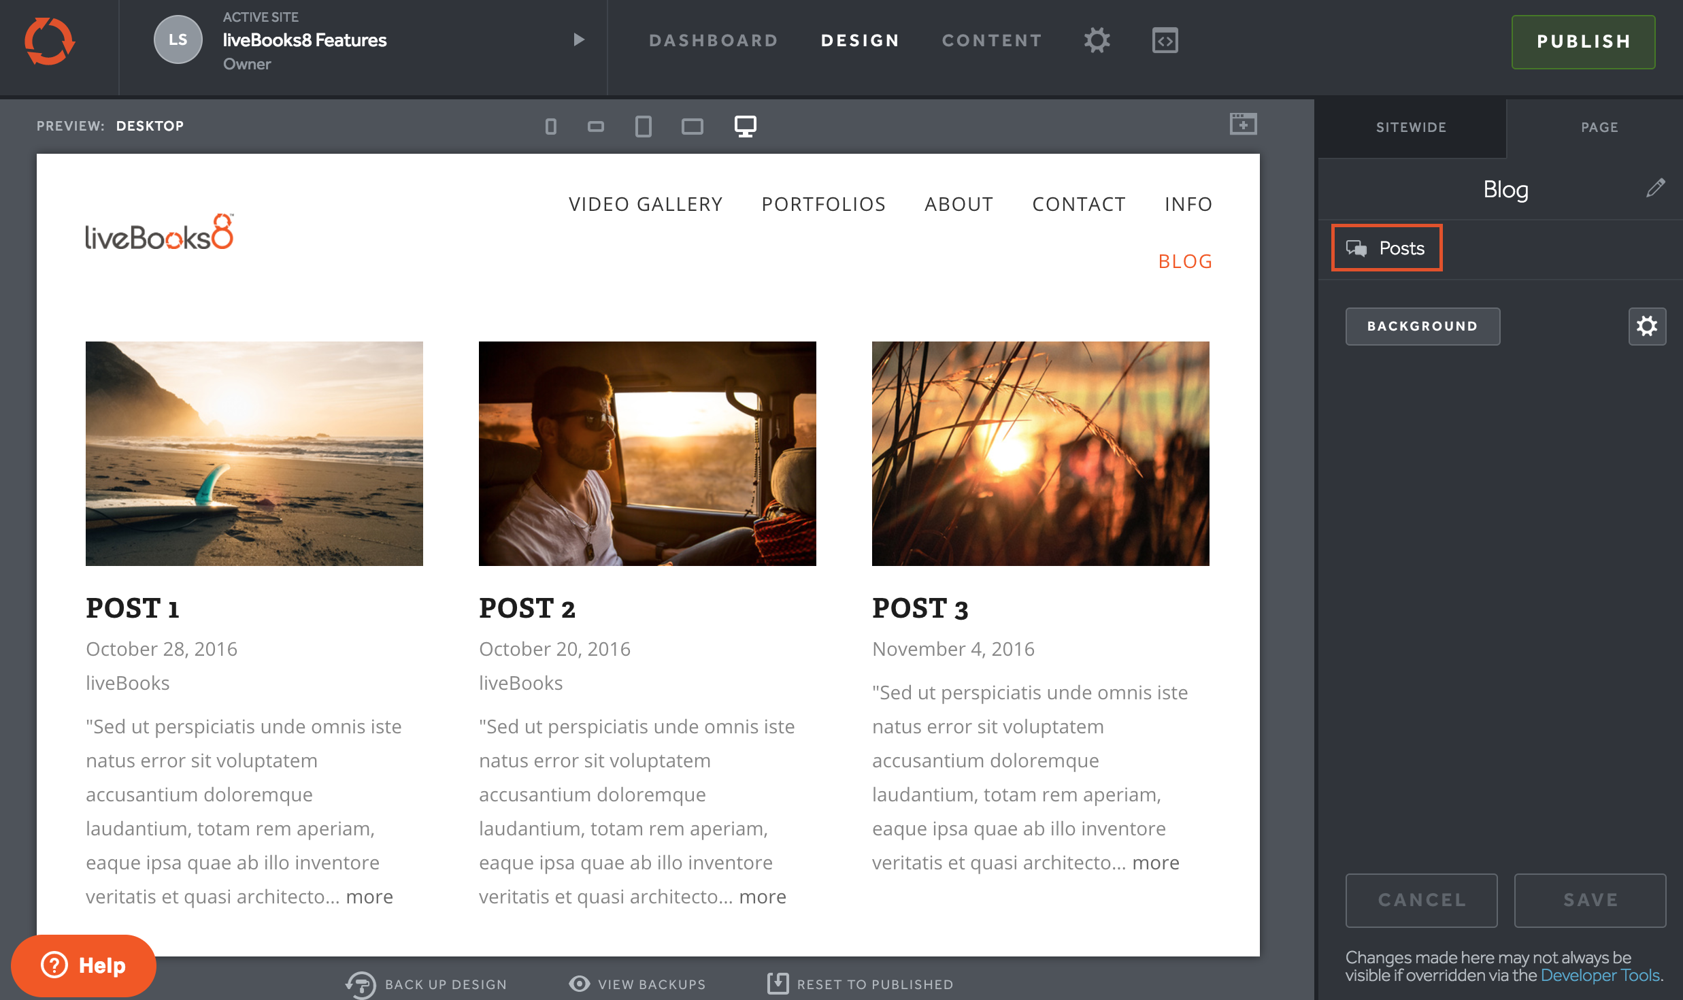
Task: Open the site settings gear icon
Action: pyautogui.click(x=1097, y=41)
